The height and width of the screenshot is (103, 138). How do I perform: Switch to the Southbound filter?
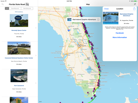(x=15, y=8)
